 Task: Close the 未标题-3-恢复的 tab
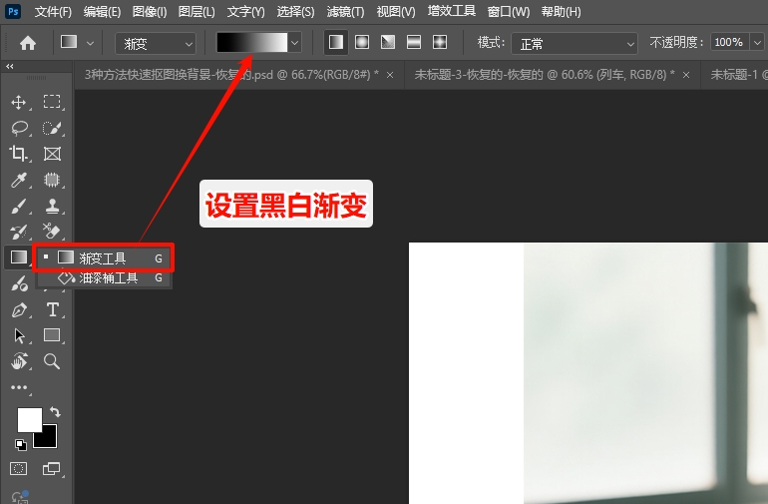pyautogui.click(x=686, y=75)
